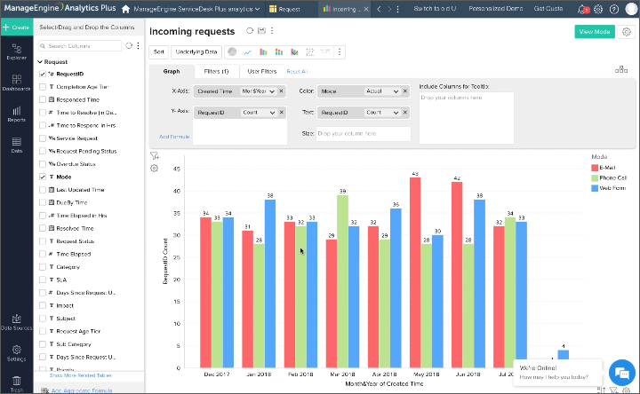Screen dimensions: 640x394
Task: Open the Explorer sidebar section
Action: click(16, 51)
